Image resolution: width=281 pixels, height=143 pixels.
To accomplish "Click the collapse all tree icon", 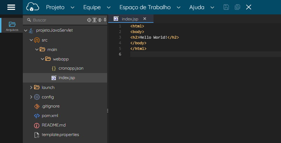I will [100, 20].
